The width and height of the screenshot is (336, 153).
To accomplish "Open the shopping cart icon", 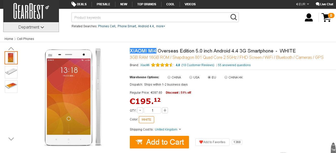I will [326, 17].
